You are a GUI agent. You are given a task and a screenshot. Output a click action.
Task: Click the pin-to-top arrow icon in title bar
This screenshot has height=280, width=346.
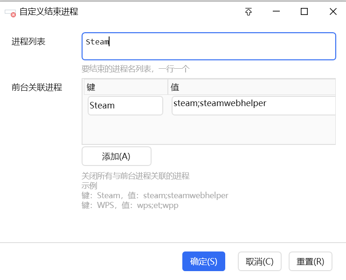point(249,12)
